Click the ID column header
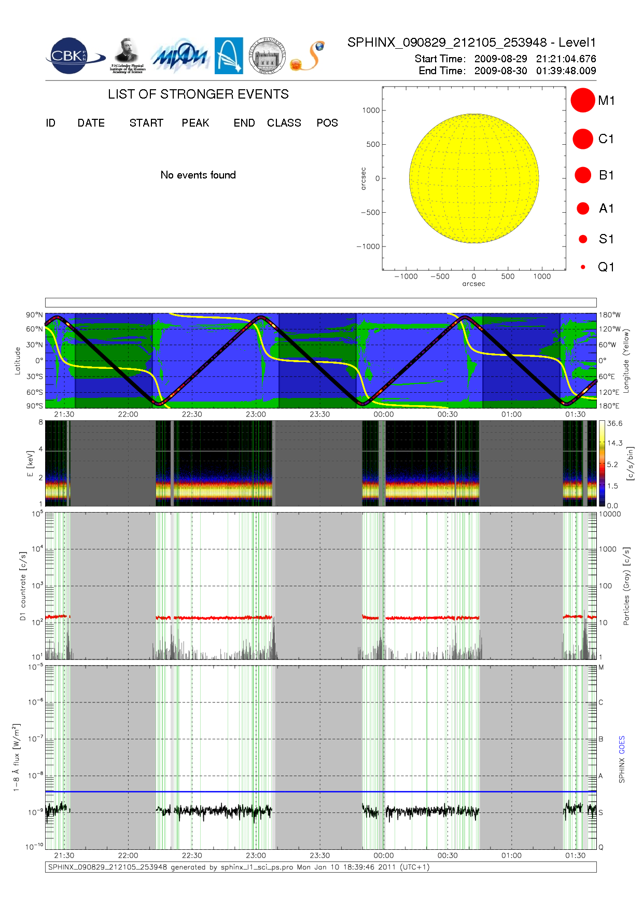 (50, 123)
